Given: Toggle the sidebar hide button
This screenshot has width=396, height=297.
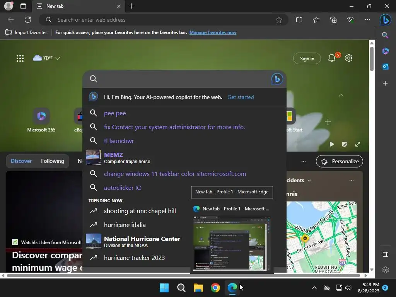Looking at the screenshot, I should pos(386,254).
